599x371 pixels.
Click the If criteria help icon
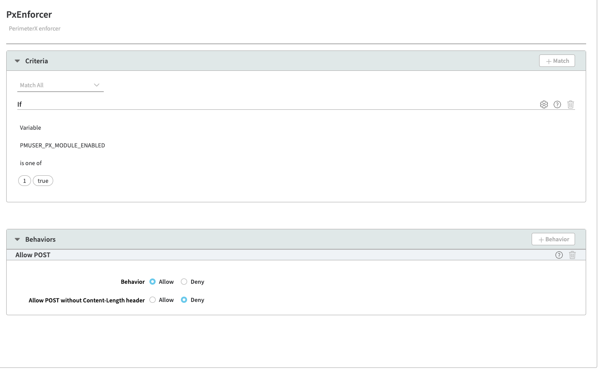click(557, 104)
